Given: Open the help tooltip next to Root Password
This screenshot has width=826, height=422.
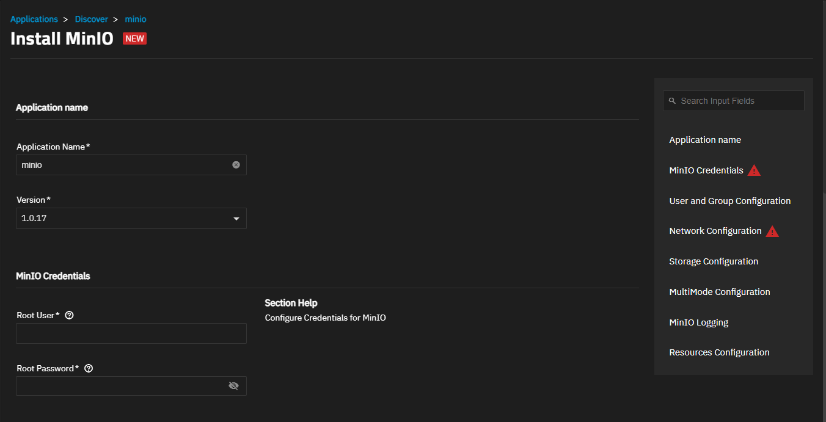Looking at the screenshot, I should 89,368.
